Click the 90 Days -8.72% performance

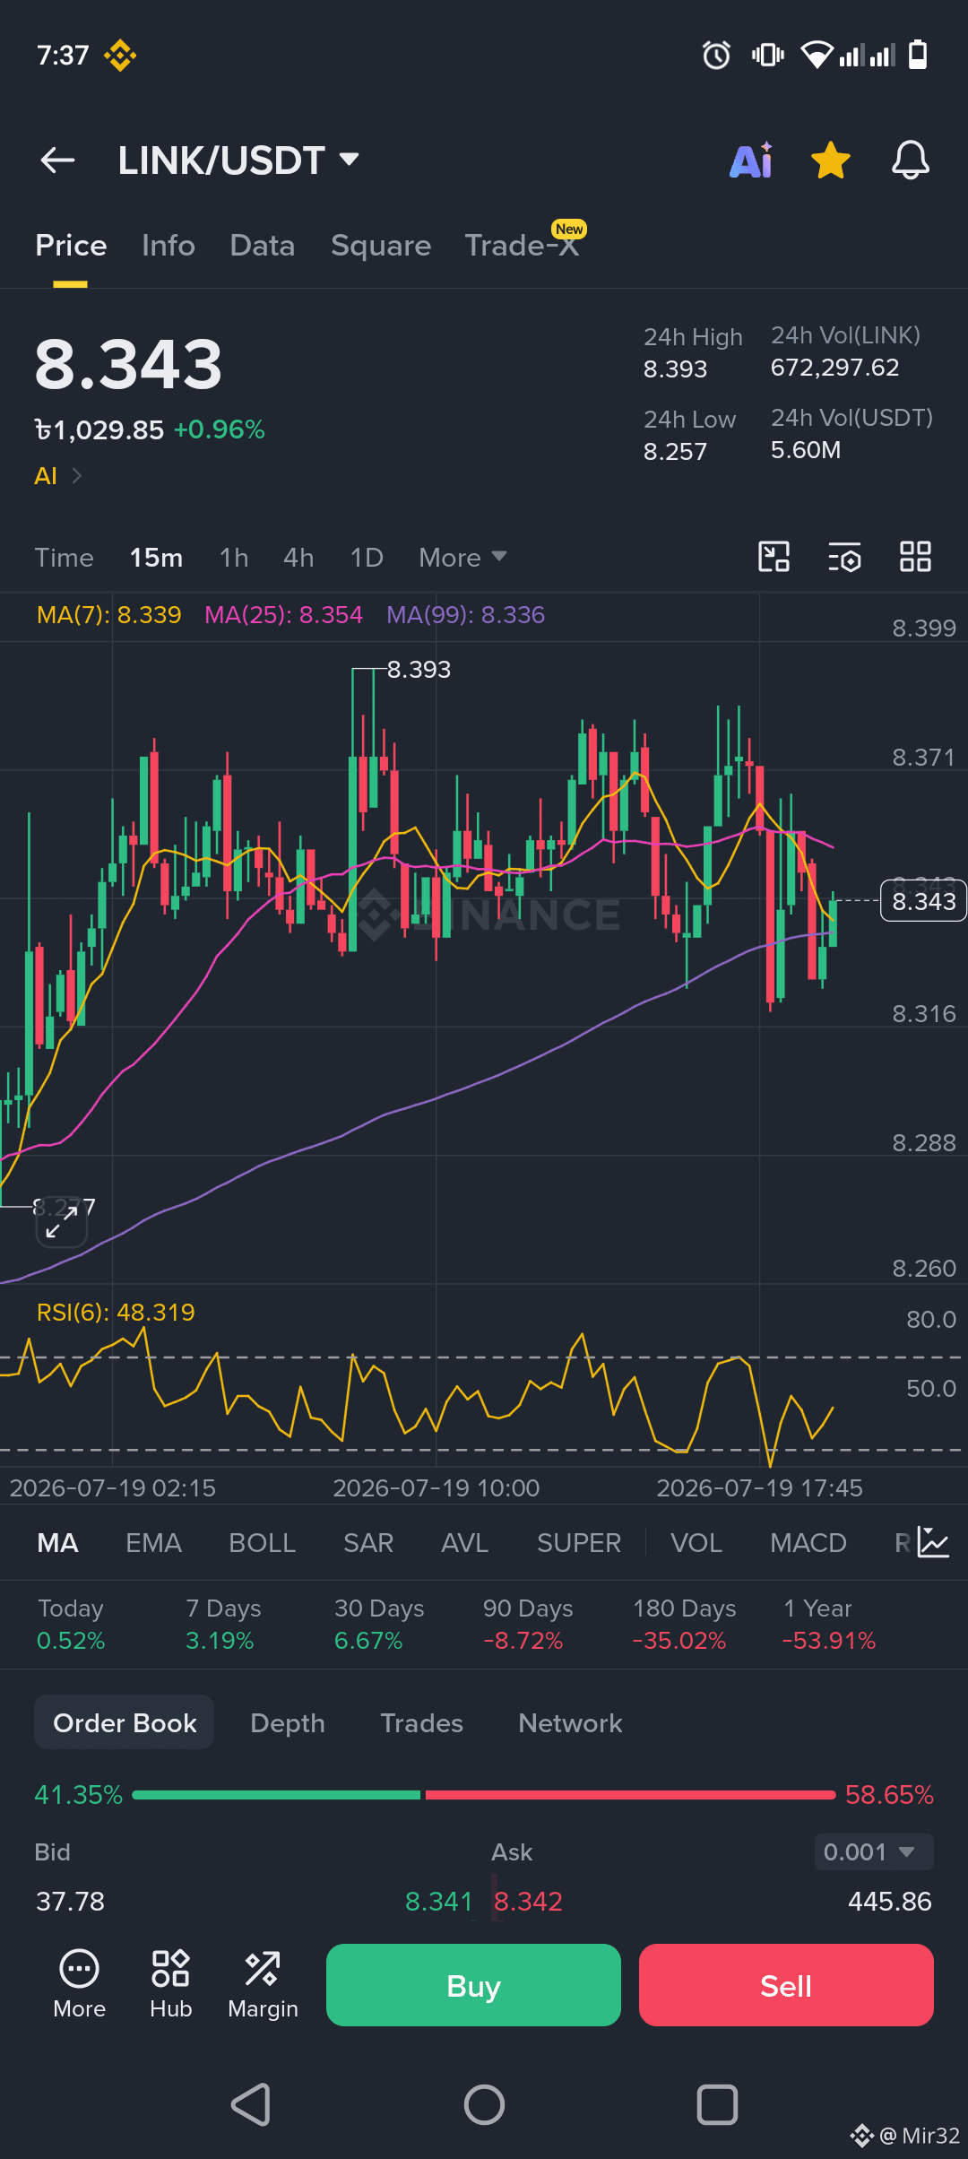click(x=528, y=1625)
